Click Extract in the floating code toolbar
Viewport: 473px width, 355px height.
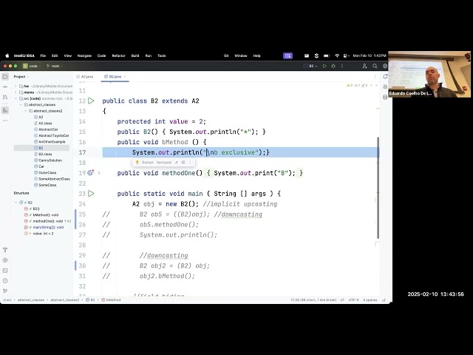tap(148, 163)
